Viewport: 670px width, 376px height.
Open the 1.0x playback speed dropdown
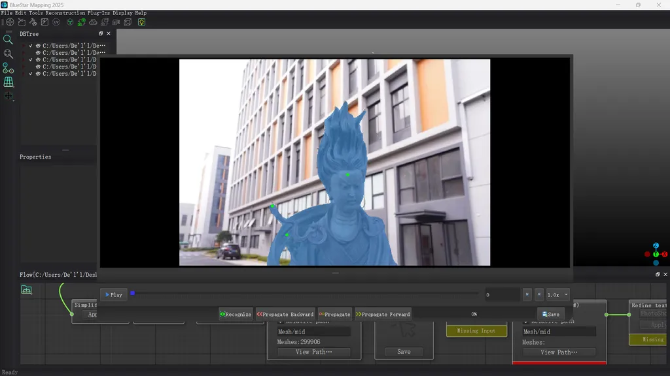coord(558,294)
